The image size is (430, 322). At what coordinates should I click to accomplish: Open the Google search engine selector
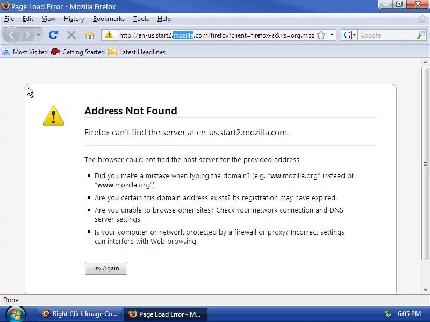pyautogui.click(x=349, y=35)
